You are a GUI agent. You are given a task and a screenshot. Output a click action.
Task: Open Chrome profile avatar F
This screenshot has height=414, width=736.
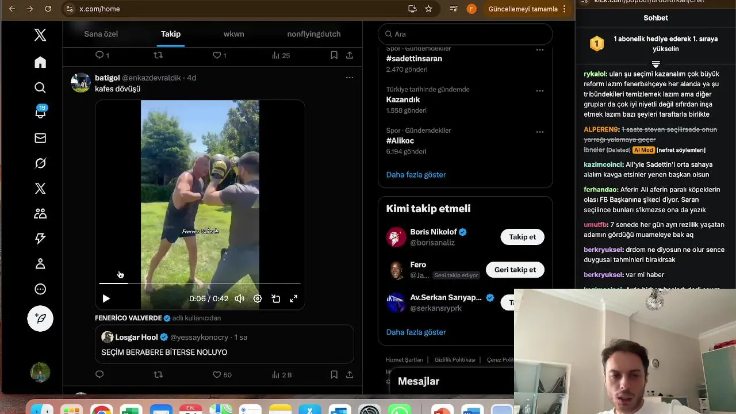click(x=471, y=9)
